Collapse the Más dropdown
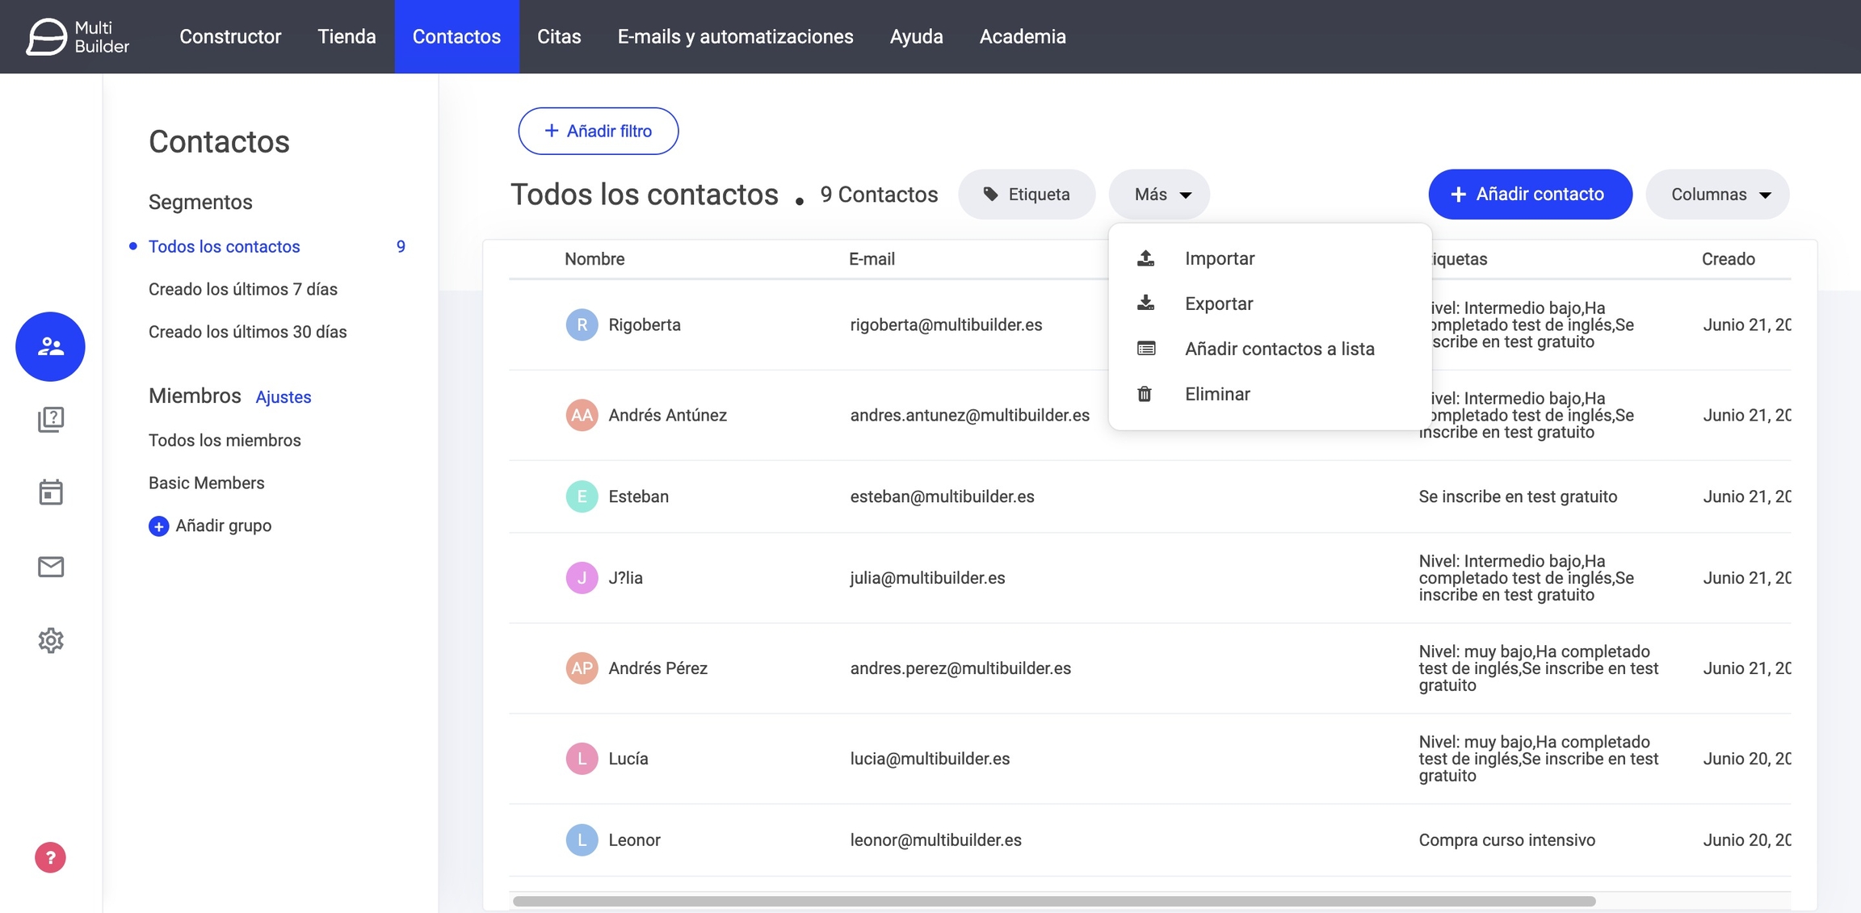 1160,195
